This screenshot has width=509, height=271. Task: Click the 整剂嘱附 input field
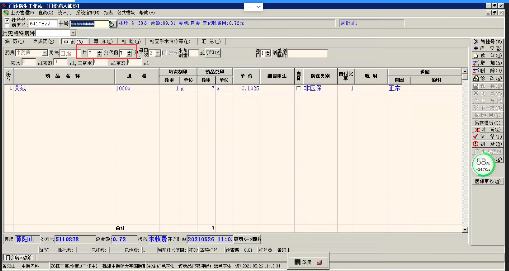point(307,53)
